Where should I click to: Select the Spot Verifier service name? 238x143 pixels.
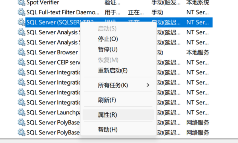(x=43, y=2)
